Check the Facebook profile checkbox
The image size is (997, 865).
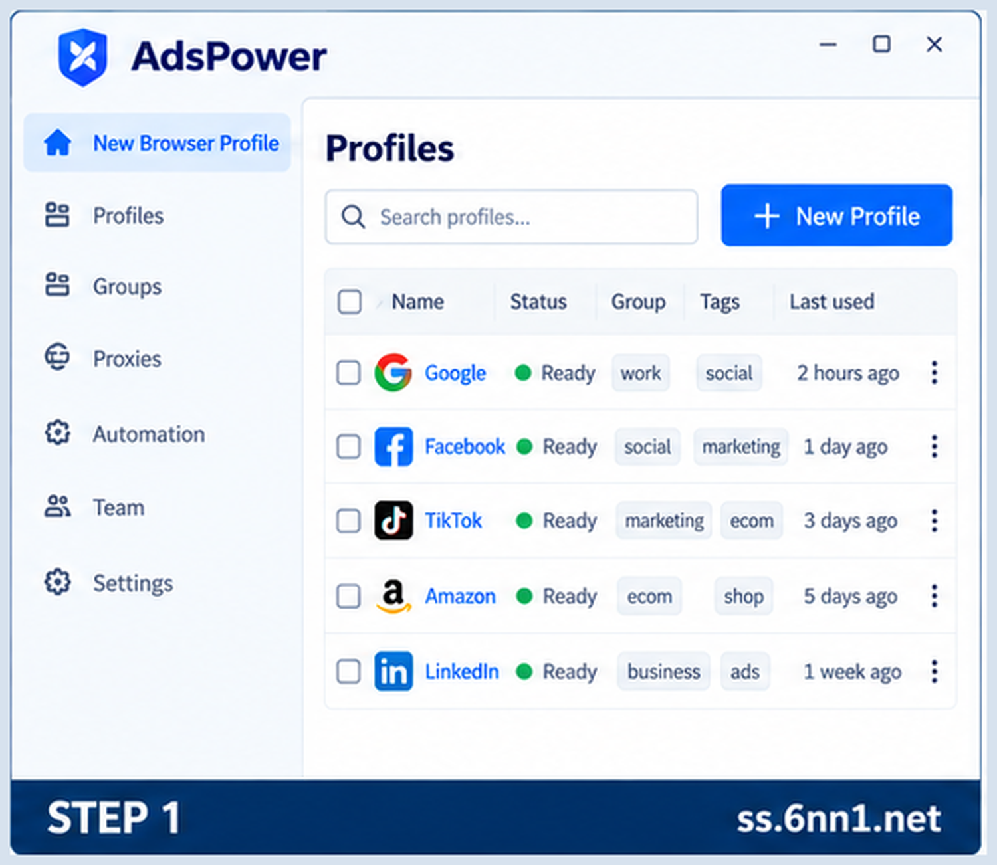point(348,446)
